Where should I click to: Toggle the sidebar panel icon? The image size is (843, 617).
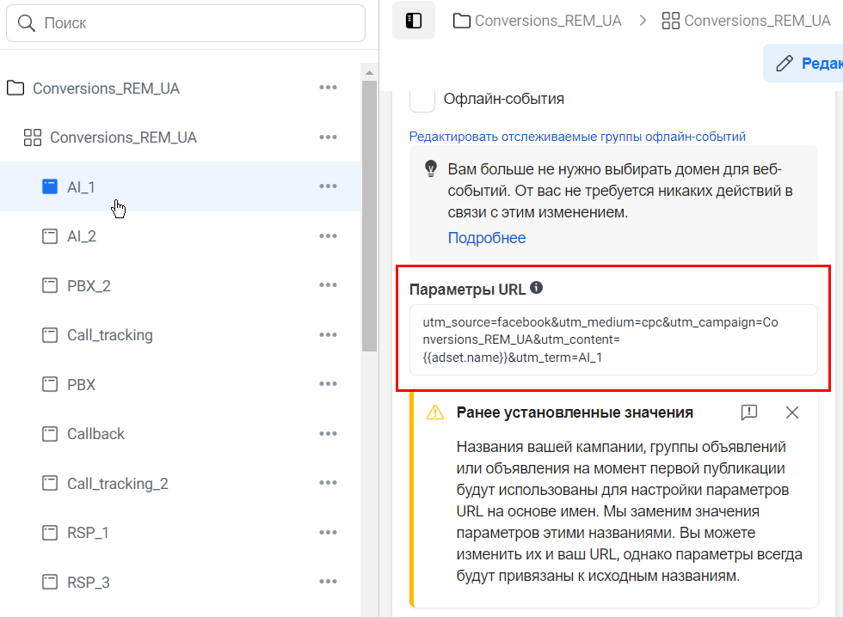(414, 21)
